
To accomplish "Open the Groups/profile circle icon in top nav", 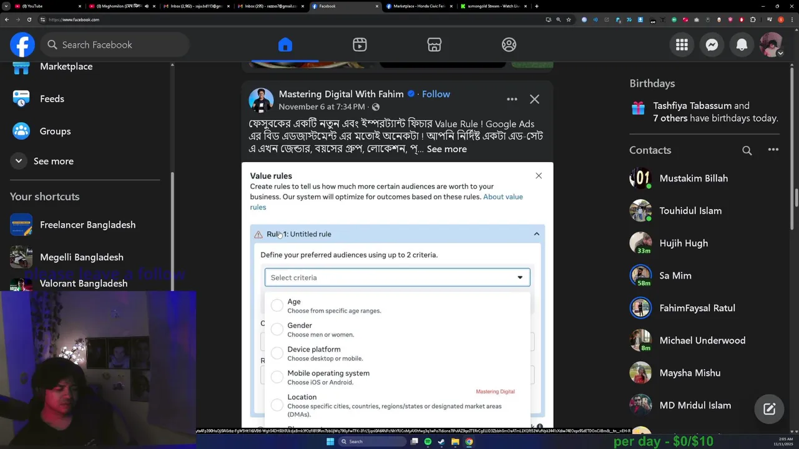I will click(x=509, y=45).
